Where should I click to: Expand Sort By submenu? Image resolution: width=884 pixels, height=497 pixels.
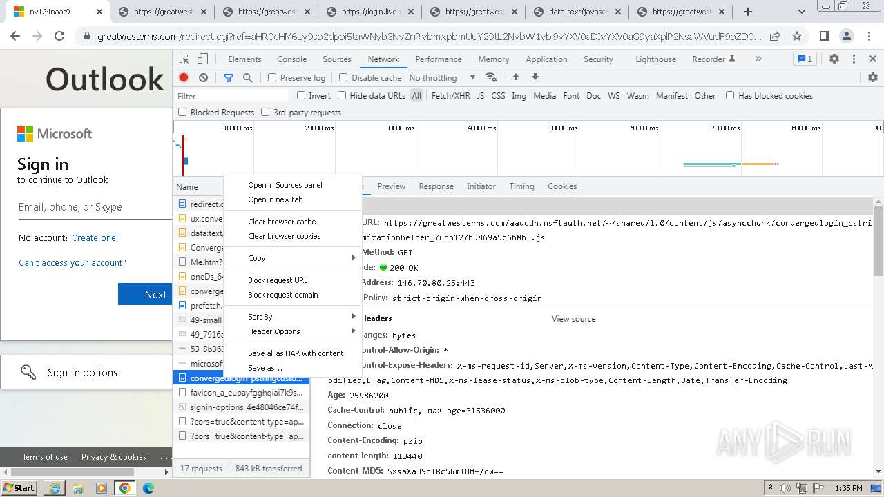point(293,317)
